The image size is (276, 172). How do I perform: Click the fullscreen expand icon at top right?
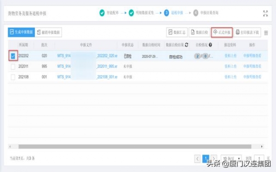(265, 13)
